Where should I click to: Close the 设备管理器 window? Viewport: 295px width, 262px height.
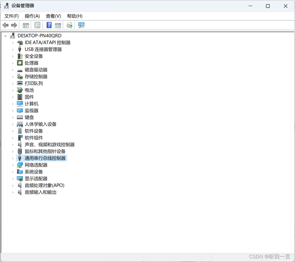285,6
